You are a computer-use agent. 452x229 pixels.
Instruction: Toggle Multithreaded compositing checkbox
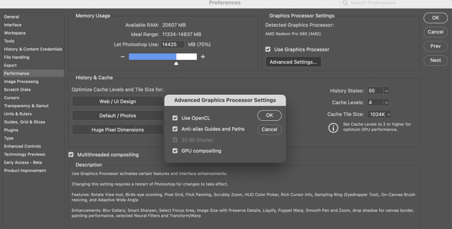71,155
